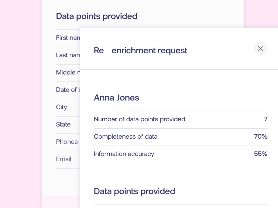Click the State data point row
This screenshot has width=278, height=208.
[x=68, y=125]
